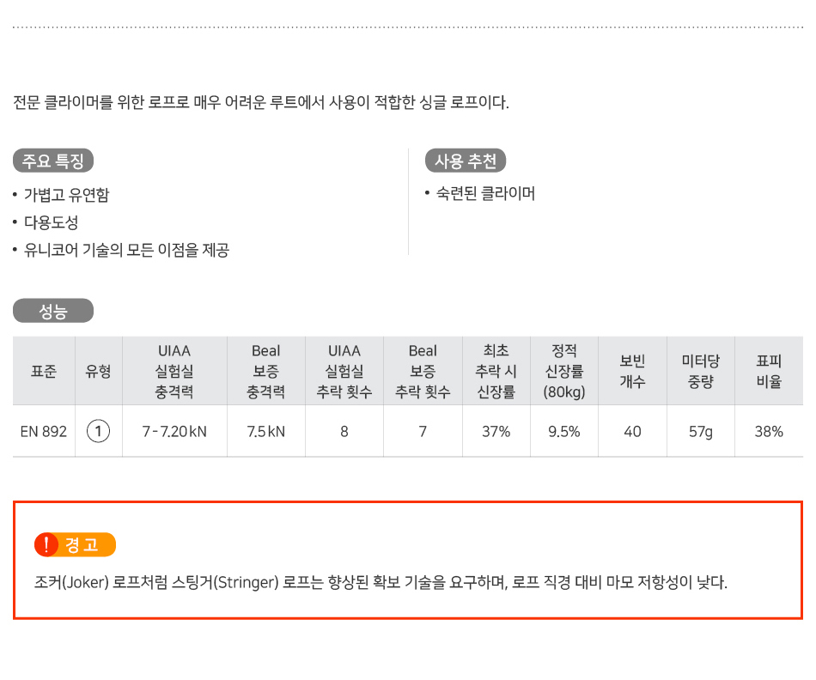Click the 표준 column header
This screenshot has width=816, height=680.
coord(44,371)
